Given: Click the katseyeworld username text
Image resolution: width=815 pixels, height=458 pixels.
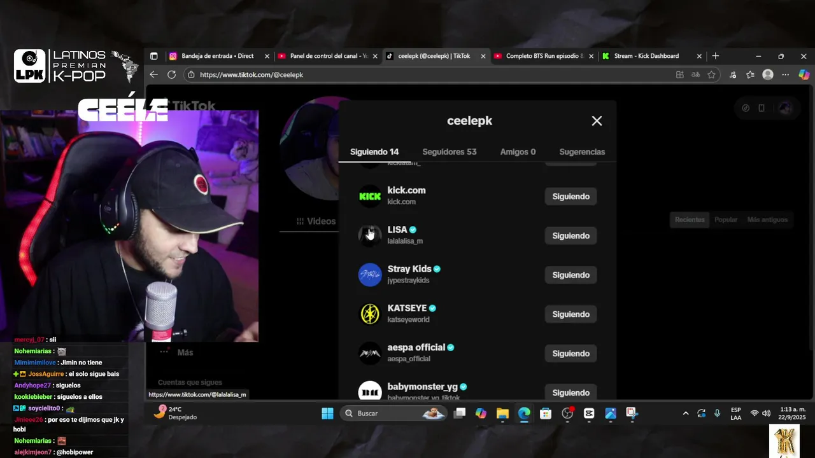Looking at the screenshot, I should click(408, 320).
